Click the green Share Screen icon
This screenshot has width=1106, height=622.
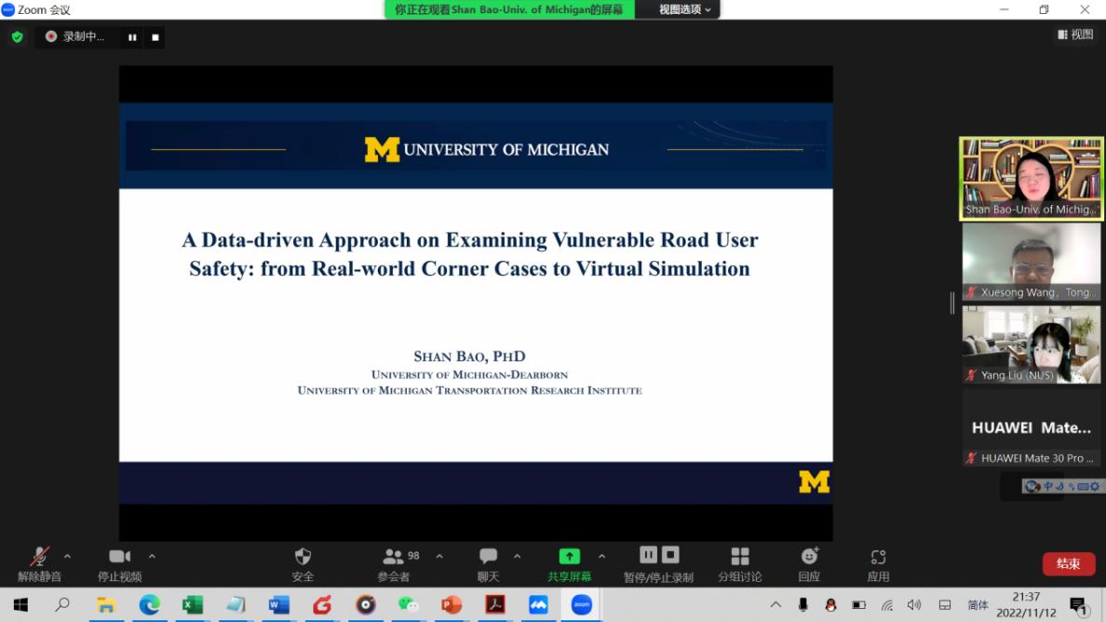point(569,557)
